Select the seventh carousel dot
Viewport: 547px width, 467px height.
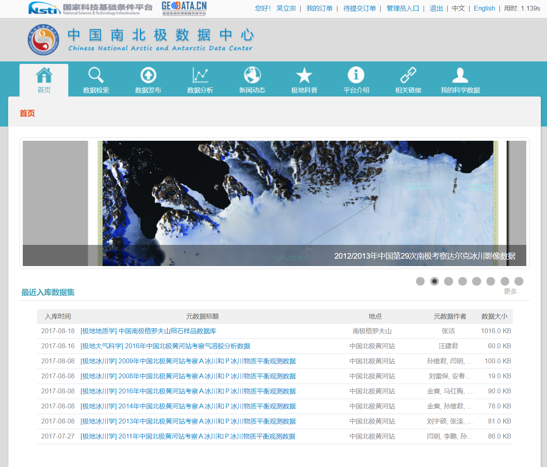click(505, 281)
